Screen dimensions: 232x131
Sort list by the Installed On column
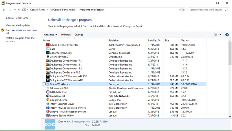(155, 40)
